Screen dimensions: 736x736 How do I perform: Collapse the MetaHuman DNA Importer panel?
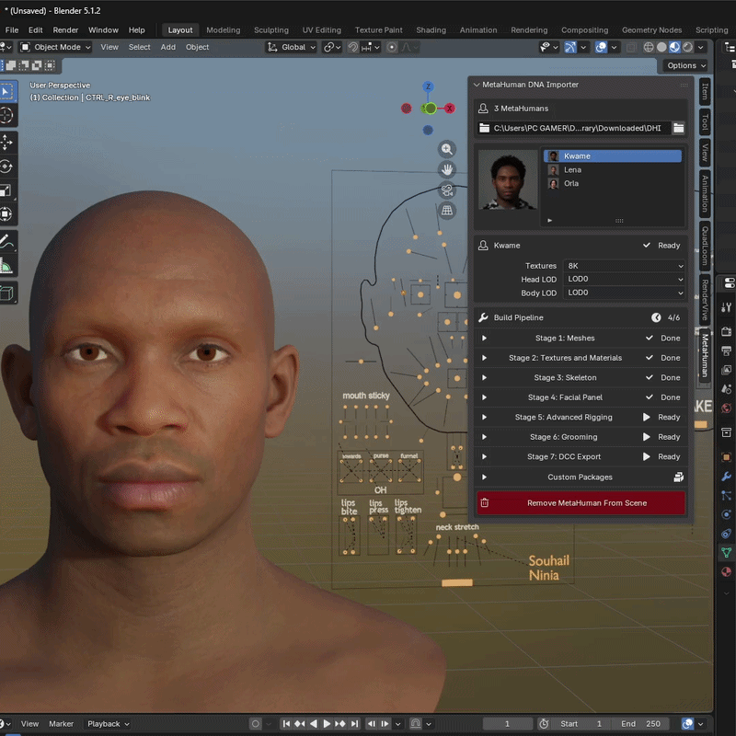coord(477,85)
